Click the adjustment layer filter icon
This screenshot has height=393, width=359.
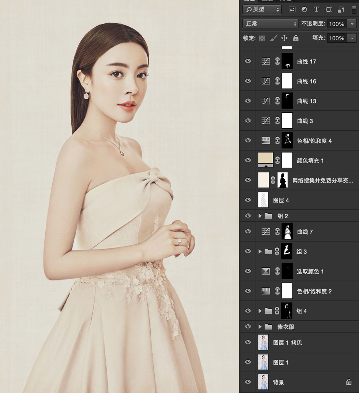tap(304, 9)
